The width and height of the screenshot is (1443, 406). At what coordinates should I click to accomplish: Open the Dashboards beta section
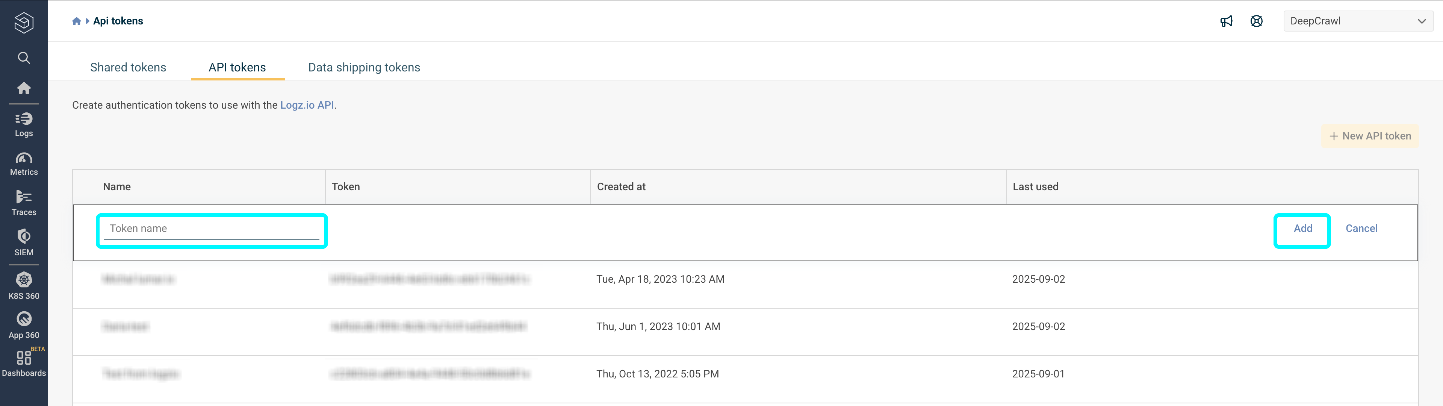tap(24, 362)
